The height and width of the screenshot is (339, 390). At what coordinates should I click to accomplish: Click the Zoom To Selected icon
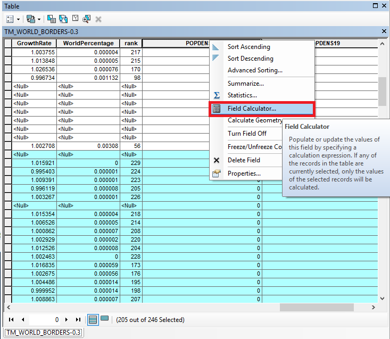click(x=87, y=19)
